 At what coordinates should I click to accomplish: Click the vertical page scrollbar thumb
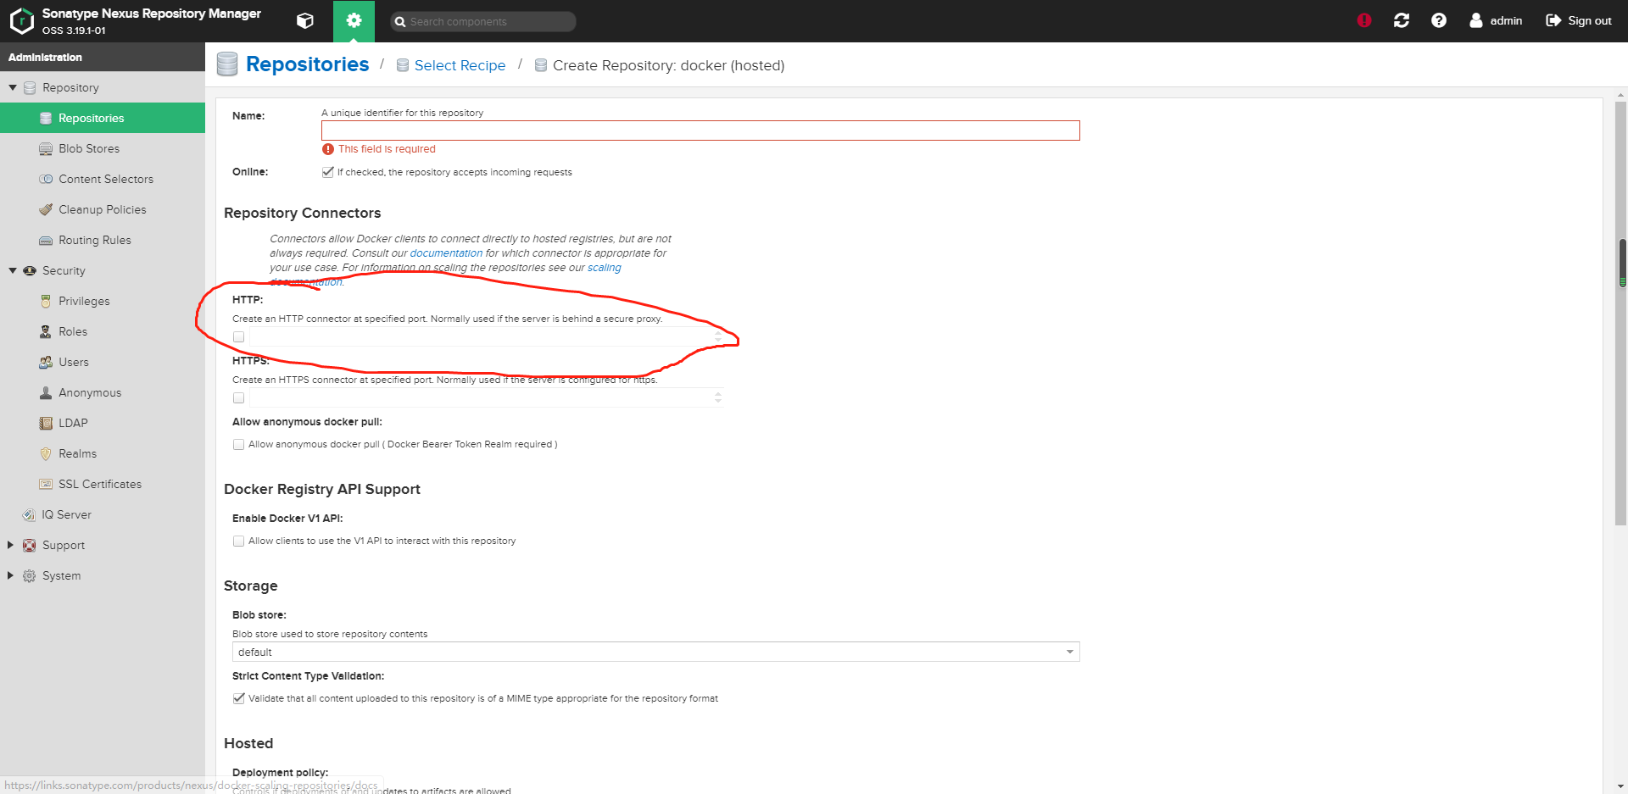pos(1620,263)
